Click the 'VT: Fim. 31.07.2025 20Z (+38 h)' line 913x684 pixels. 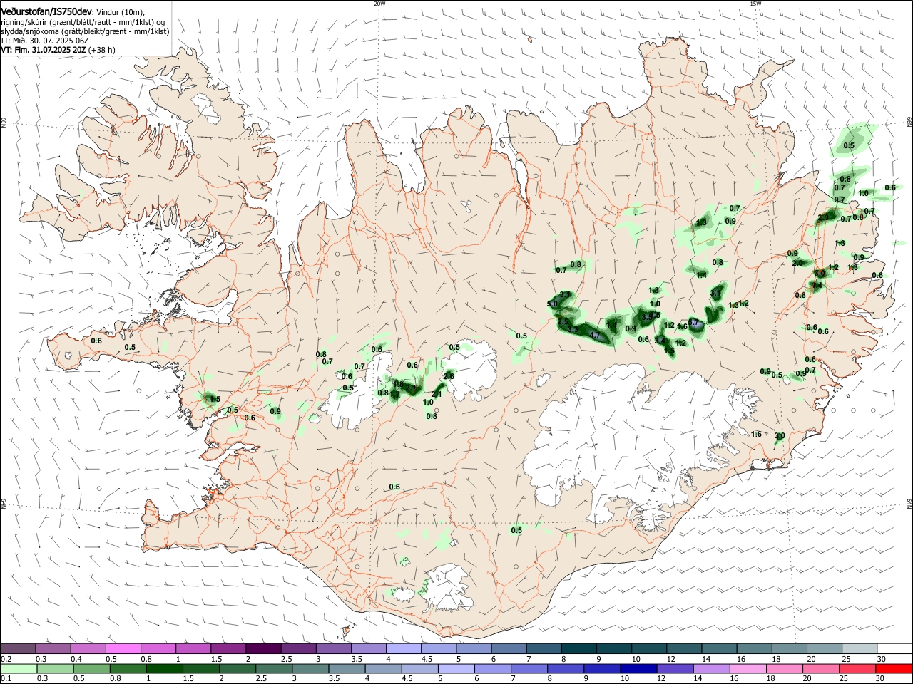58,51
